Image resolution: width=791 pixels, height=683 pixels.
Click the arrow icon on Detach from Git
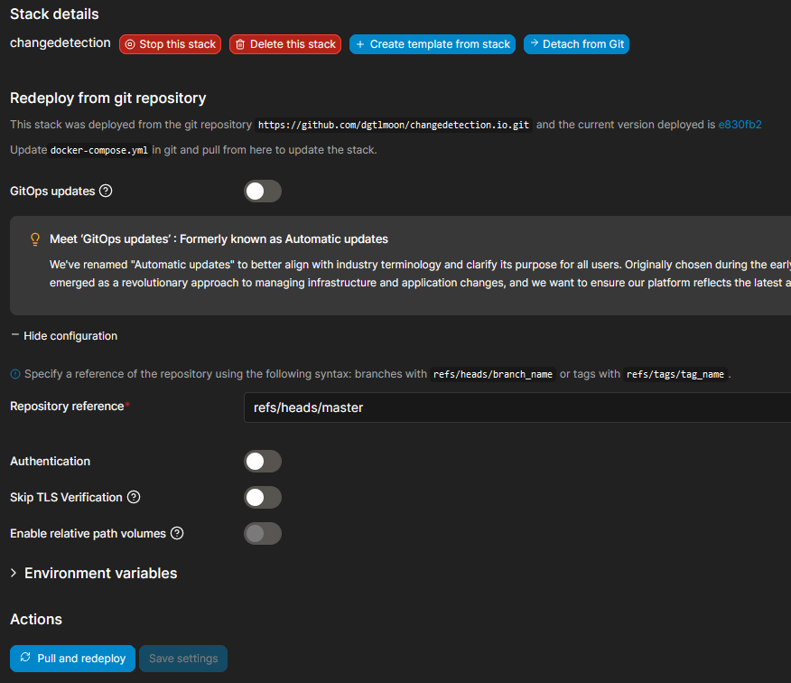(x=535, y=43)
